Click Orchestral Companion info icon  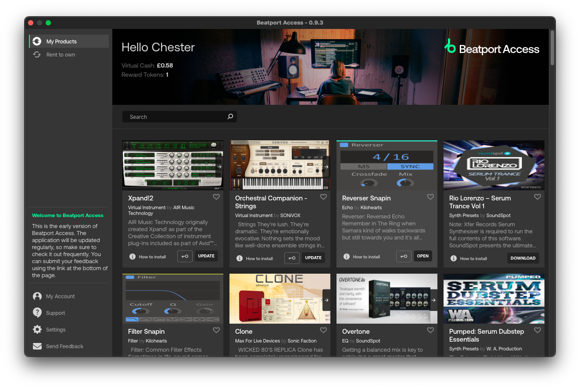240,258
